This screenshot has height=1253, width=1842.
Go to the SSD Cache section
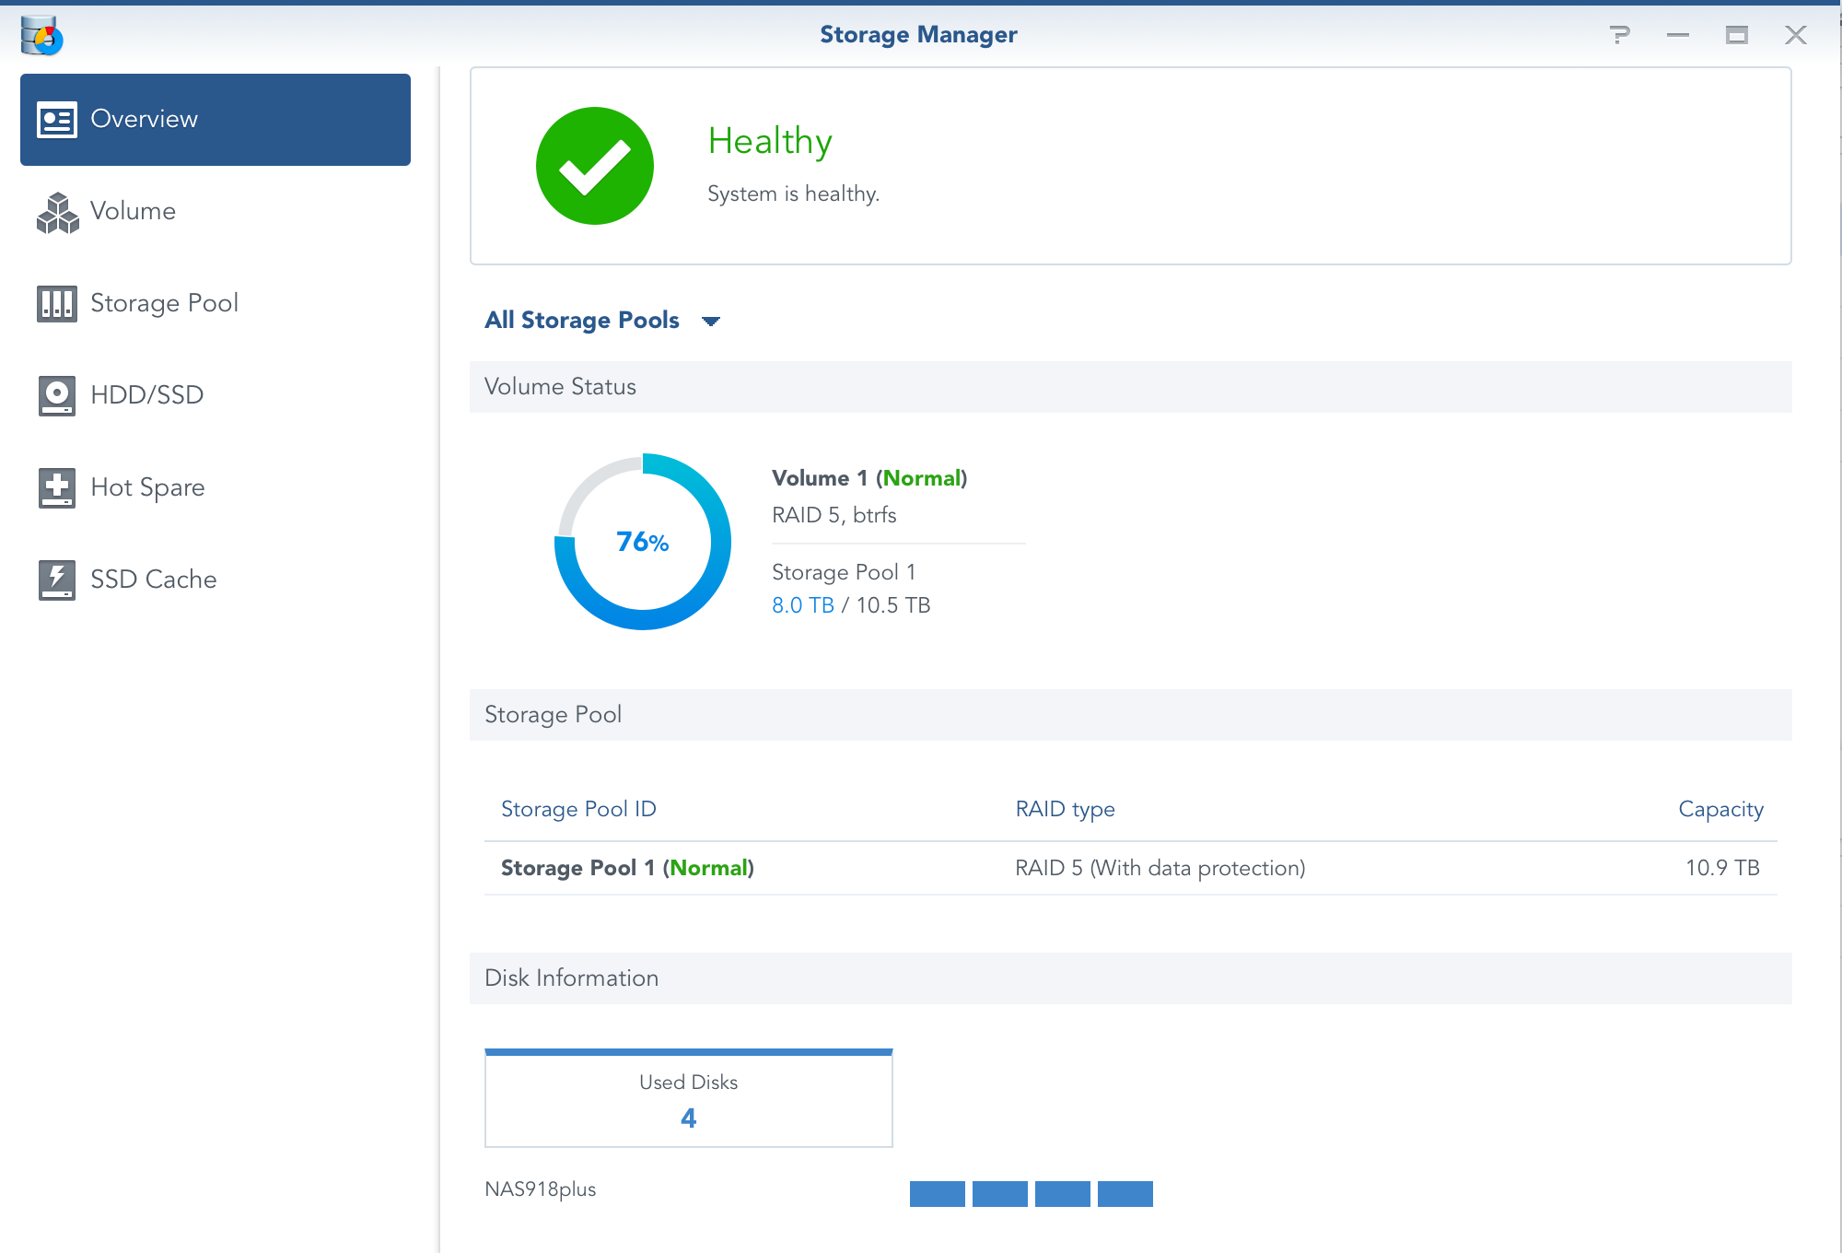(153, 580)
